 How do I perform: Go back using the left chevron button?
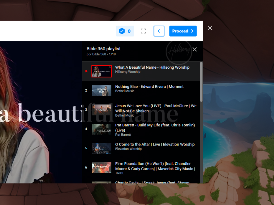click(159, 31)
